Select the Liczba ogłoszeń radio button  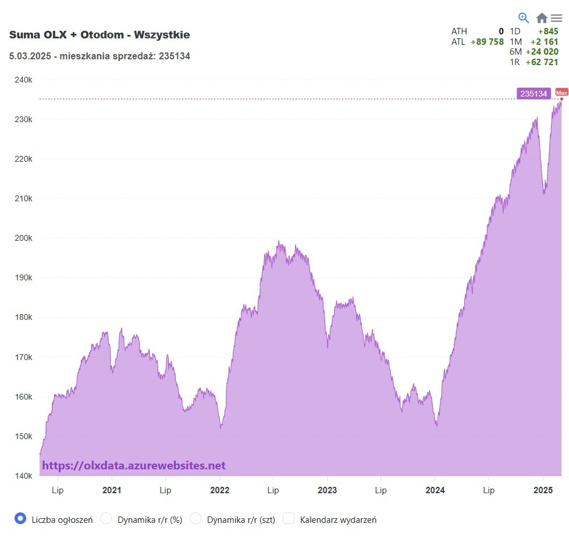20,519
